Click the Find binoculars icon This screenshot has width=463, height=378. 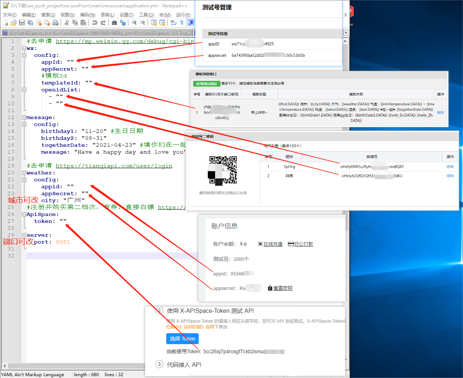[x=114, y=23]
